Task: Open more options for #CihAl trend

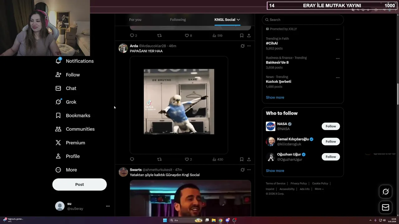Action: tap(338, 40)
